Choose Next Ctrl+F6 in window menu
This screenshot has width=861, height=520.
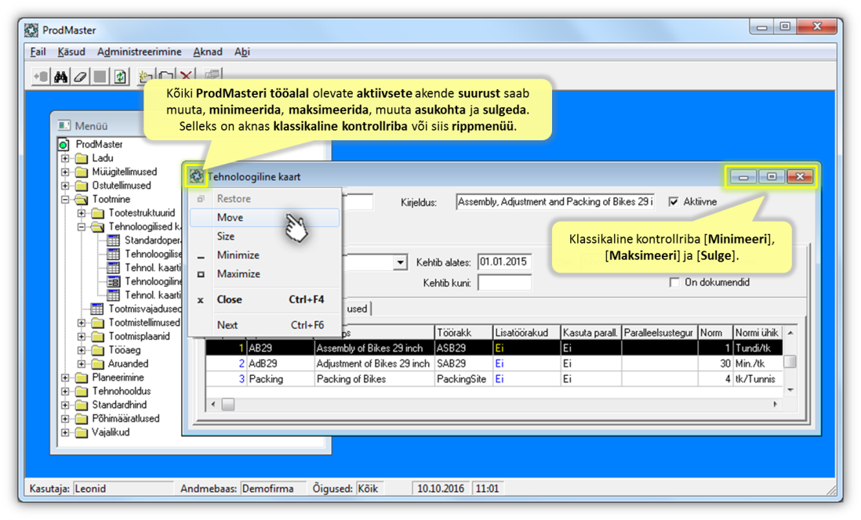[x=265, y=325]
